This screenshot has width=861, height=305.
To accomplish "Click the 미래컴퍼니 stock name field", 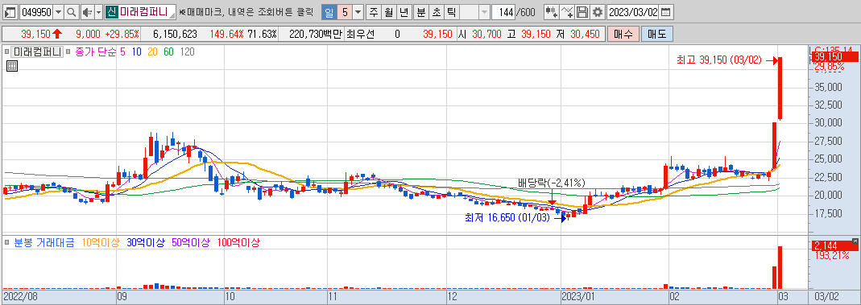I will coord(147,12).
